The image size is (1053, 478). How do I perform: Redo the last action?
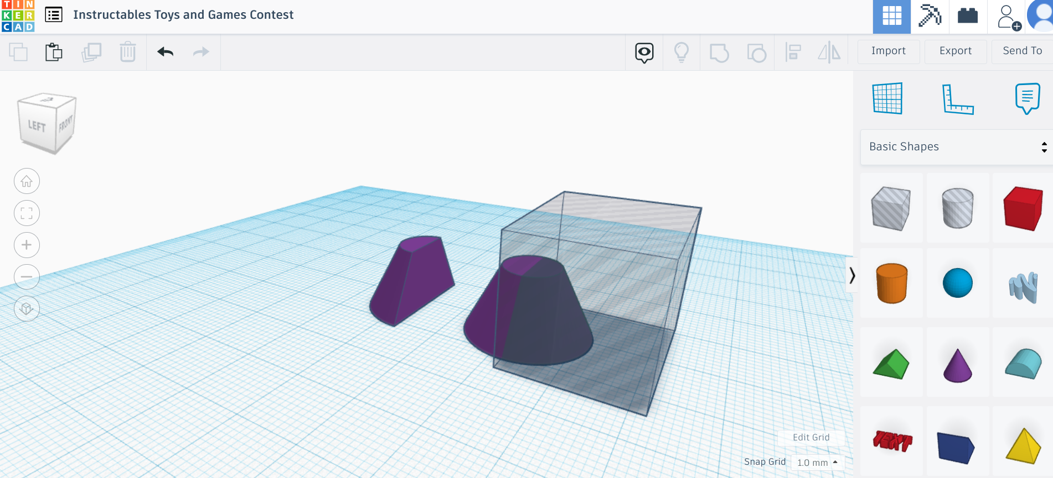201,52
